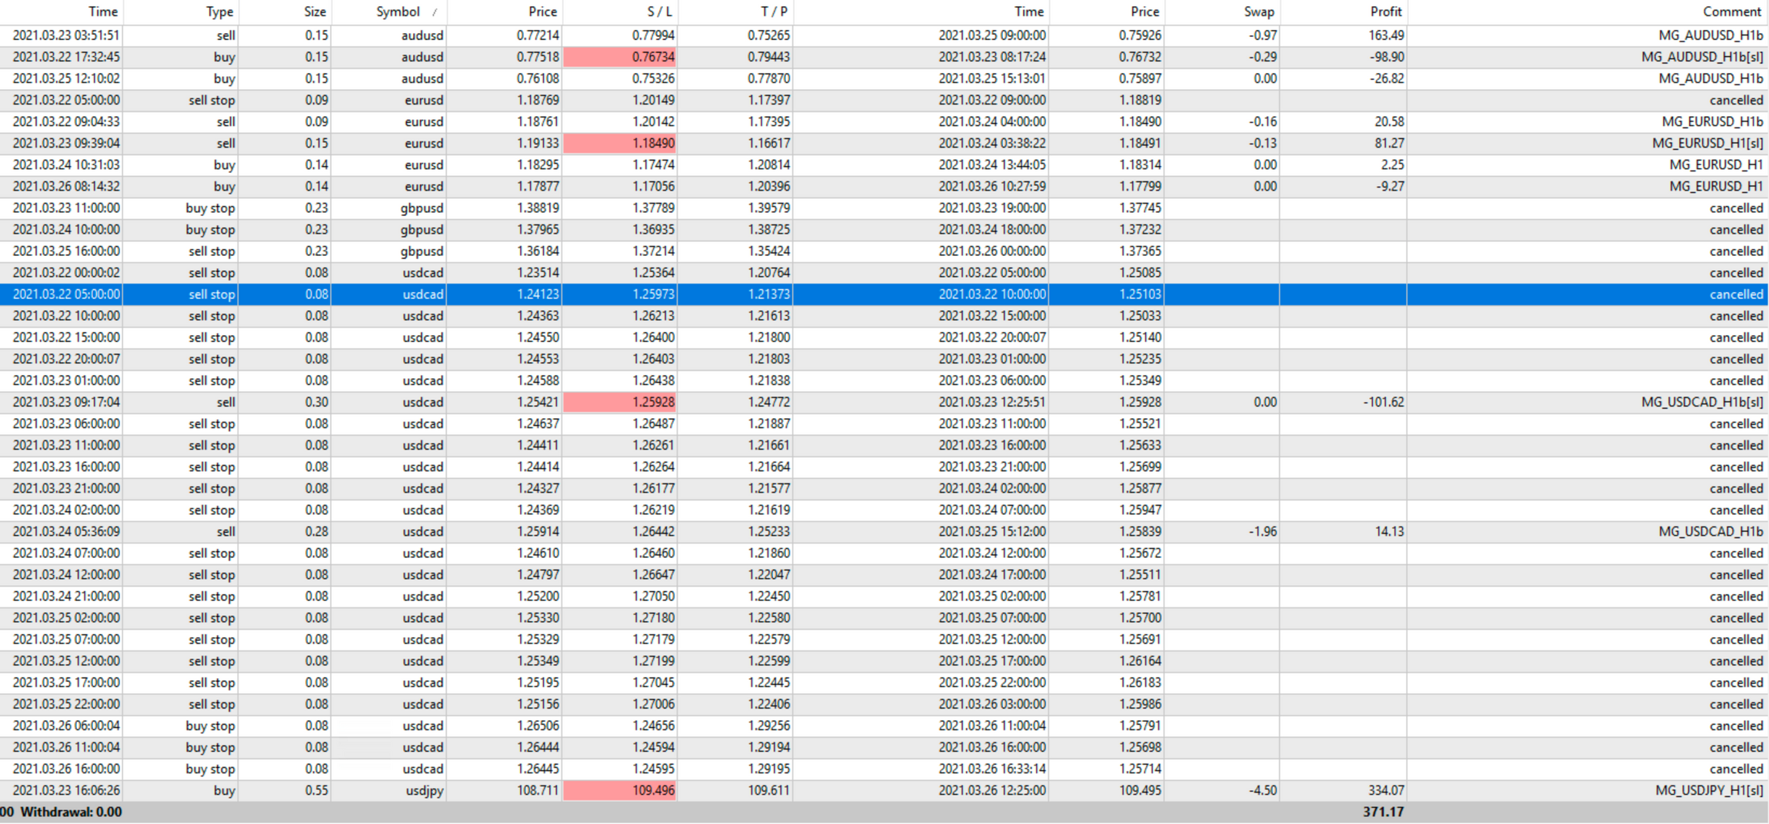Select the comment MG_USDCAD_H1b[sl]
Image resolution: width=1769 pixels, height=824 pixels.
pos(1702,402)
